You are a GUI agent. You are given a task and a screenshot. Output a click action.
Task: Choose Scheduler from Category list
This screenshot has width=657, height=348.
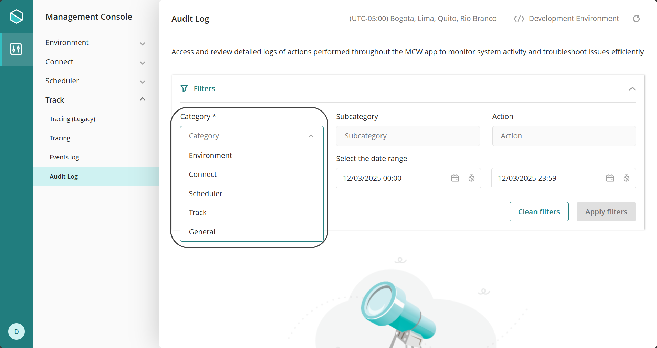(206, 193)
